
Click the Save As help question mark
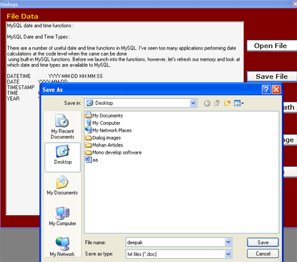(266, 90)
